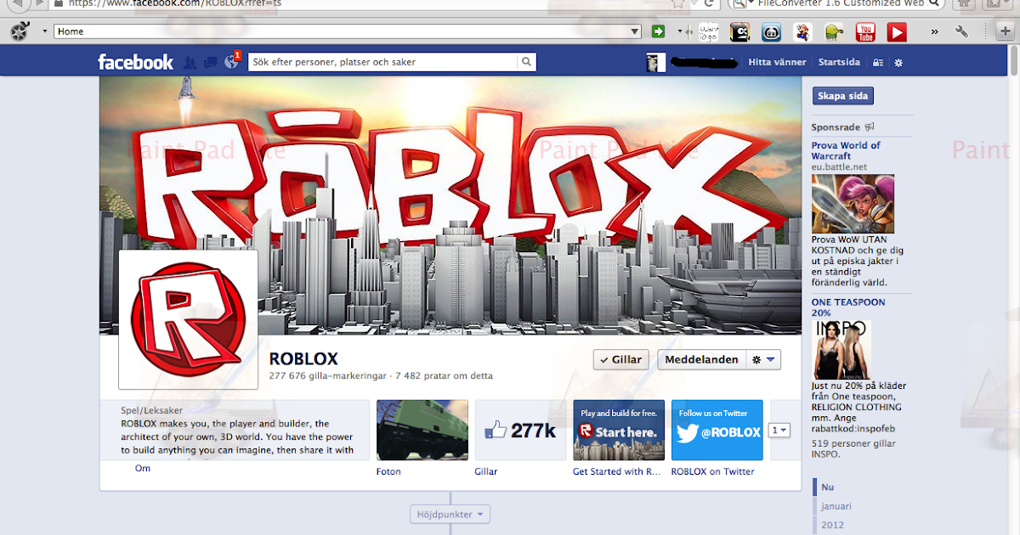Open Prova World of Warcraft ad link
Viewport: 1020px width, 535px height.
846,150
